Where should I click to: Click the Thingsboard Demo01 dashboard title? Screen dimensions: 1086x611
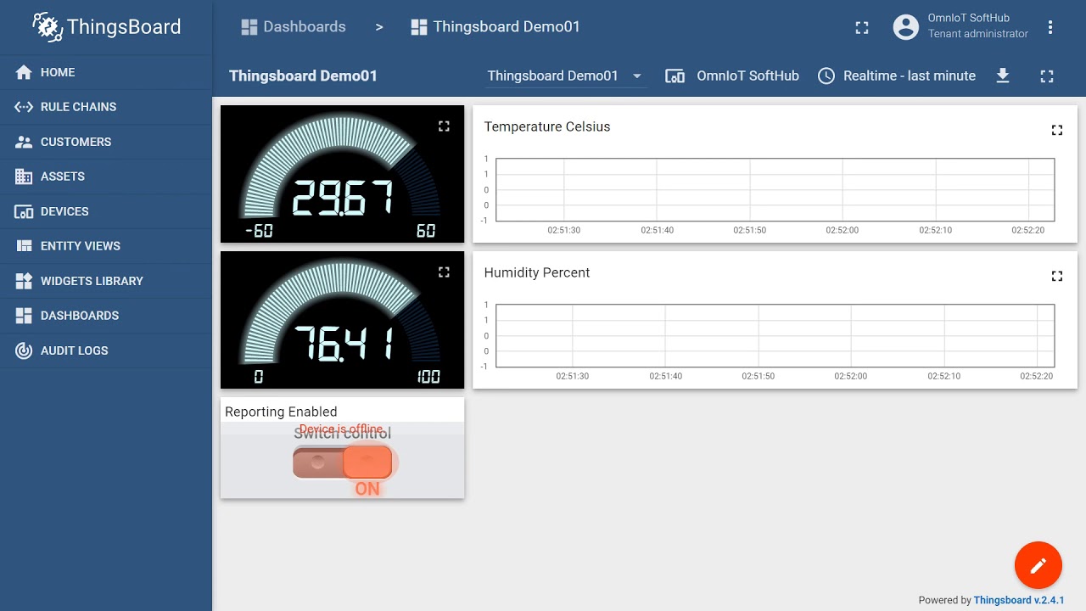coord(303,76)
